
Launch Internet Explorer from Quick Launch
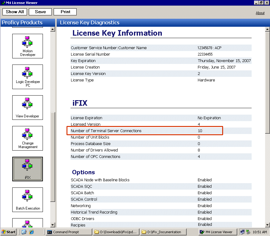[x=32, y=232]
